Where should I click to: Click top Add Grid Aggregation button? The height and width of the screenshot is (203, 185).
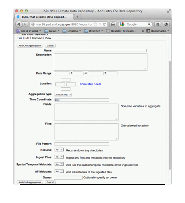(30, 46)
